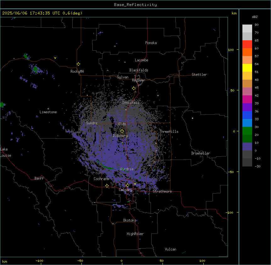The width and height of the screenshot is (271, 265).
Task: Click the white plus marker north of Drumheller
Action: 192,118
